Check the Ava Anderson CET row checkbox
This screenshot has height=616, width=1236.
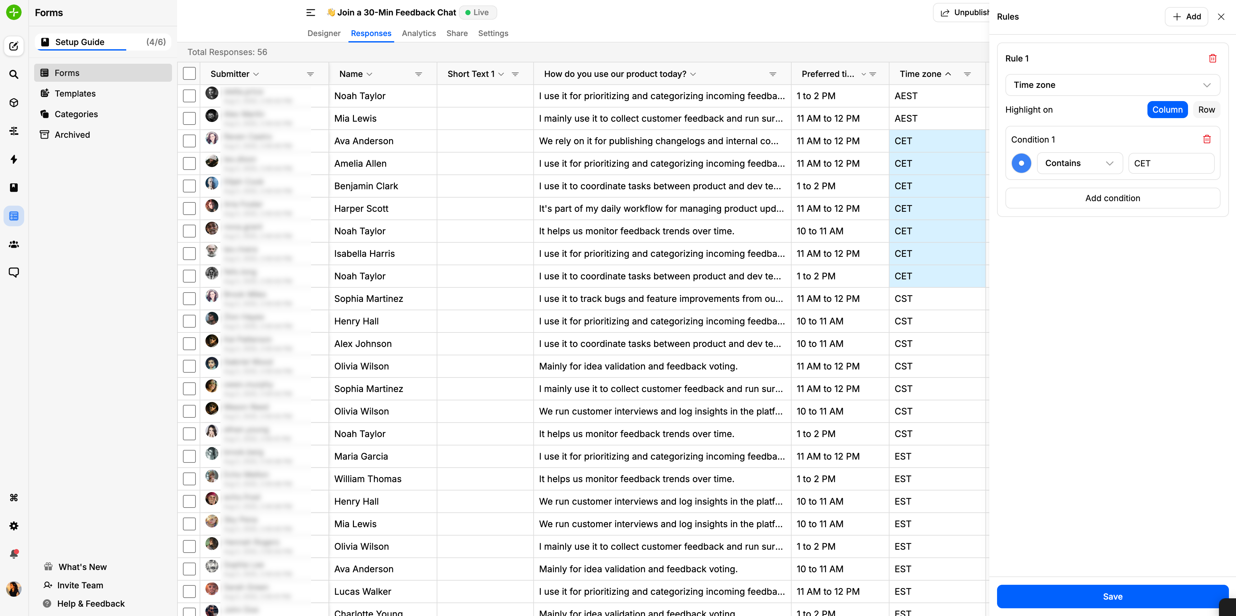tap(190, 141)
